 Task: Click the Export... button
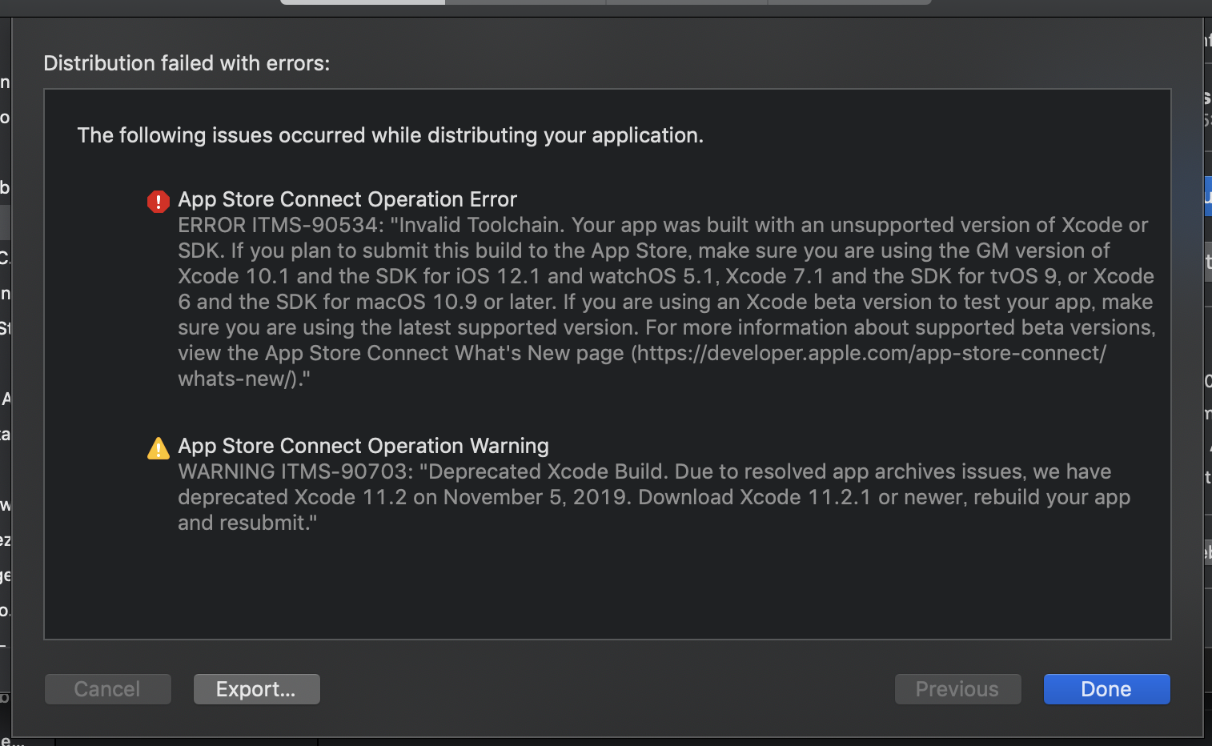coord(256,689)
